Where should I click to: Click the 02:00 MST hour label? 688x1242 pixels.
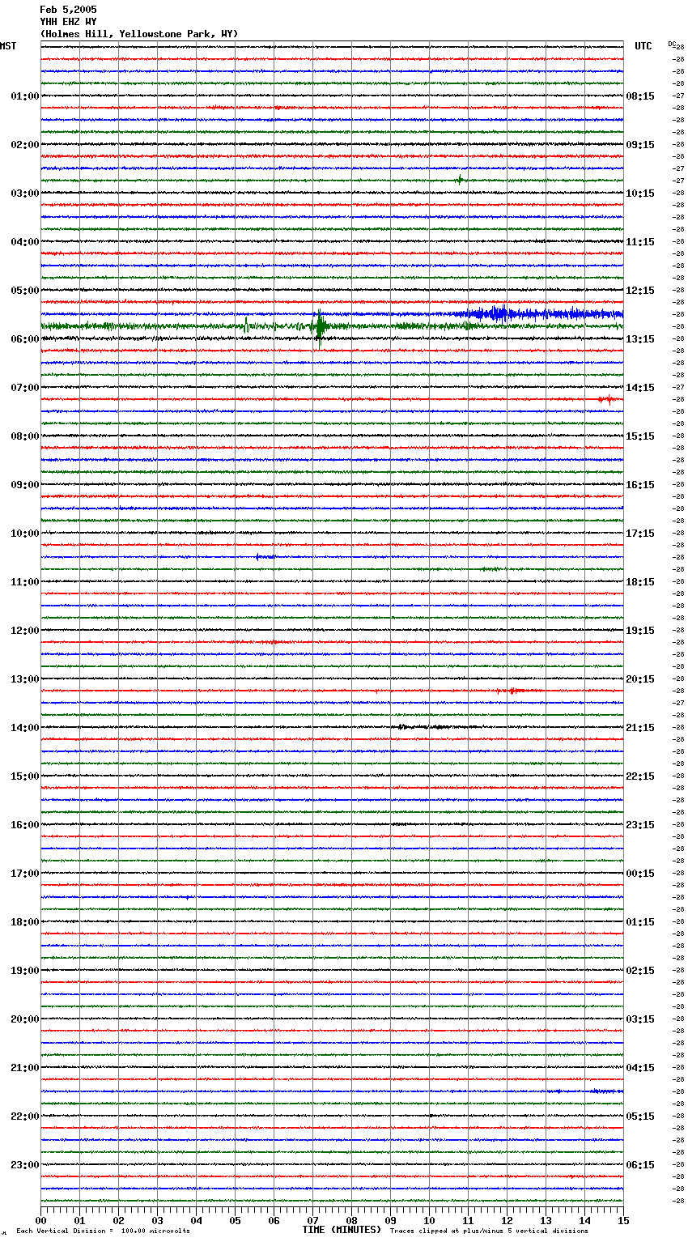[25, 145]
